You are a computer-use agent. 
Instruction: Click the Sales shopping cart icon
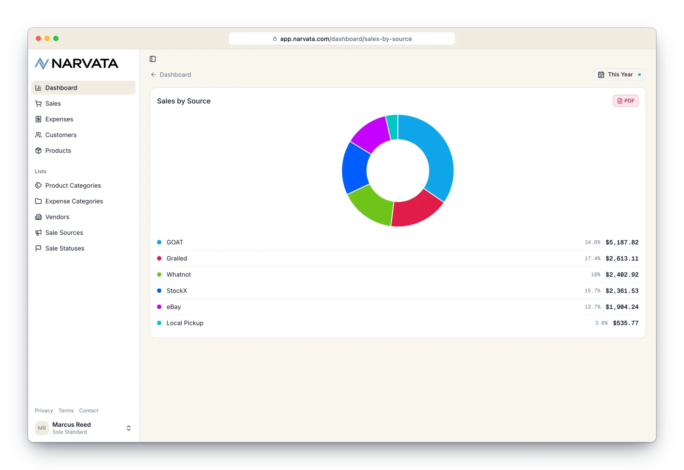click(38, 103)
